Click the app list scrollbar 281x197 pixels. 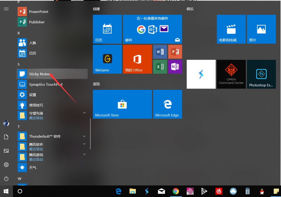(x=90, y=134)
